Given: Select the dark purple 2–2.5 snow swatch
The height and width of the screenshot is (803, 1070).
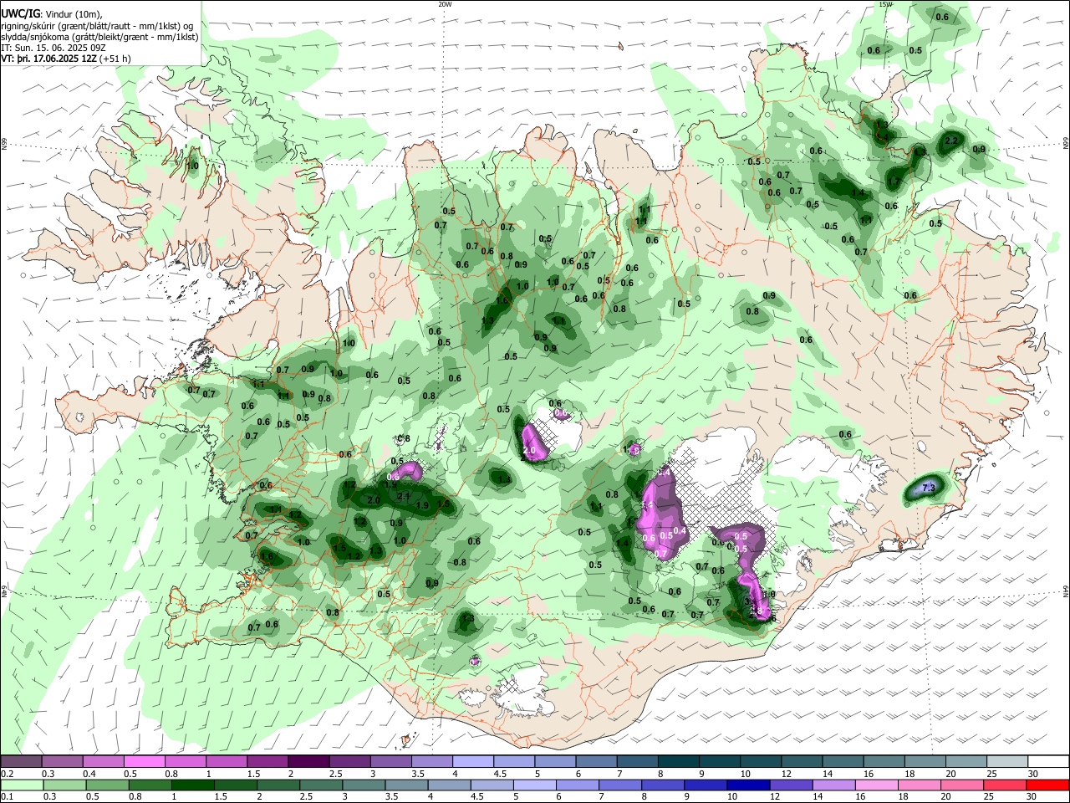Looking at the screenshot, I should click(308, 762).
